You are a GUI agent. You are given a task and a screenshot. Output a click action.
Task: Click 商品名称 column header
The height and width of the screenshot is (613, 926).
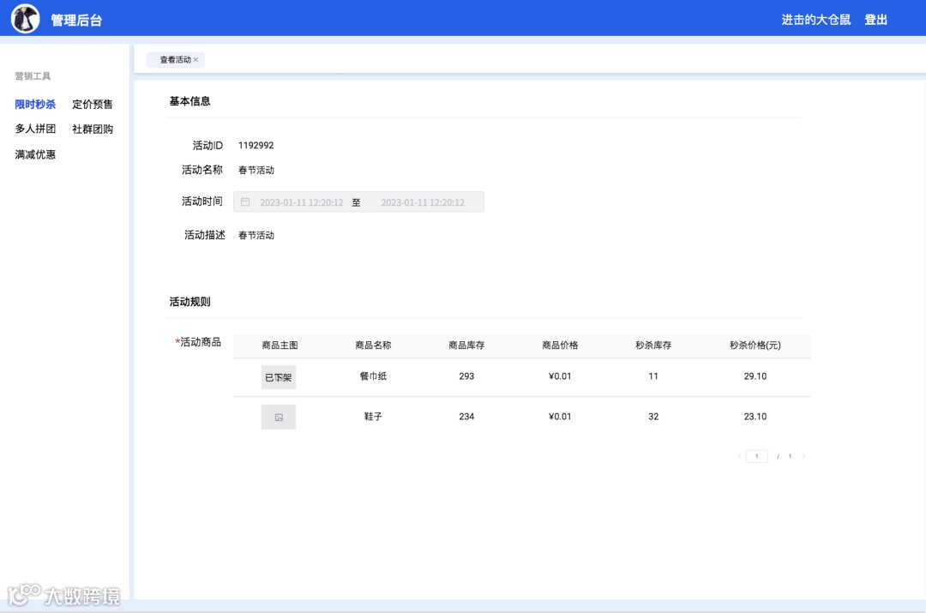click(373, 345)
